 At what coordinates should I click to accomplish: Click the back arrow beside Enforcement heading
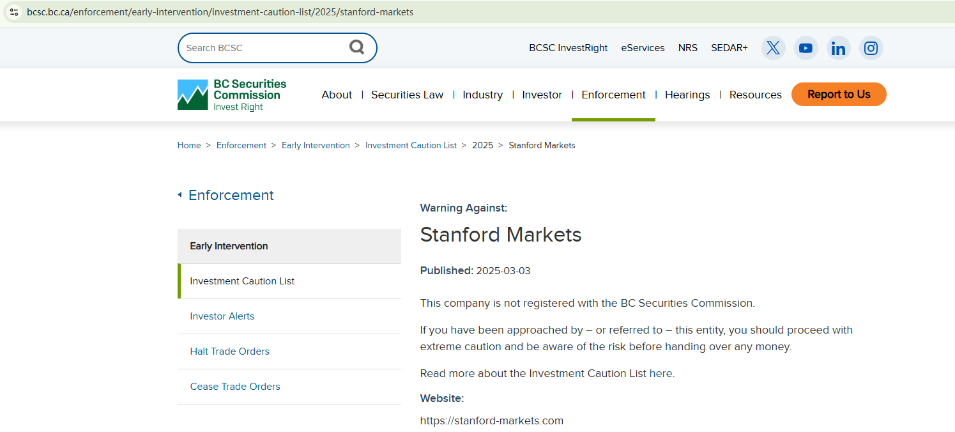[180, 195]
